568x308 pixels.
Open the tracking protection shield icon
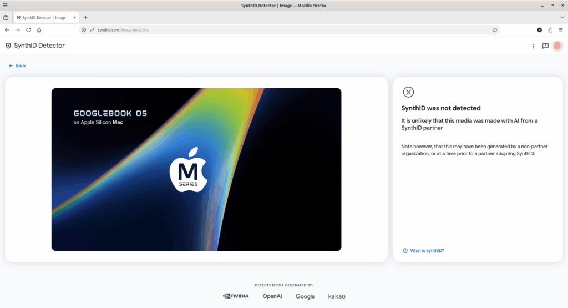[x=84, y=30]
